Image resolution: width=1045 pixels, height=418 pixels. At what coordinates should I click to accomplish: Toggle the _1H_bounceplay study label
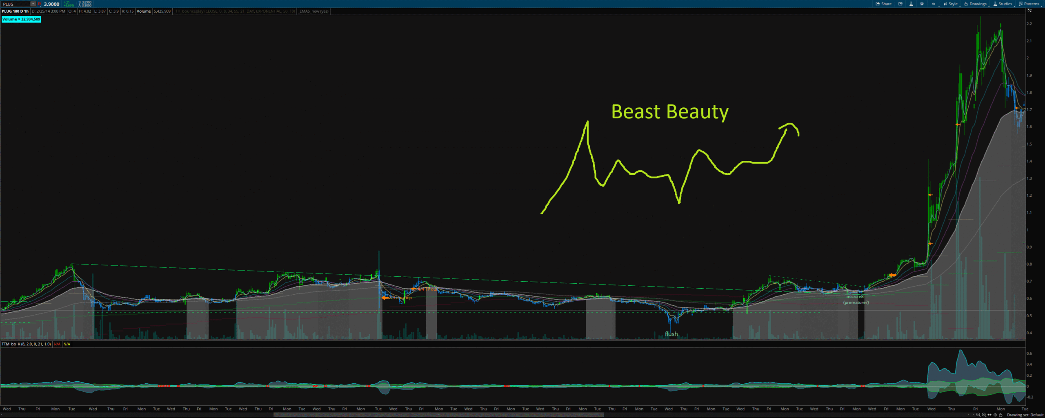click(234, 11)
